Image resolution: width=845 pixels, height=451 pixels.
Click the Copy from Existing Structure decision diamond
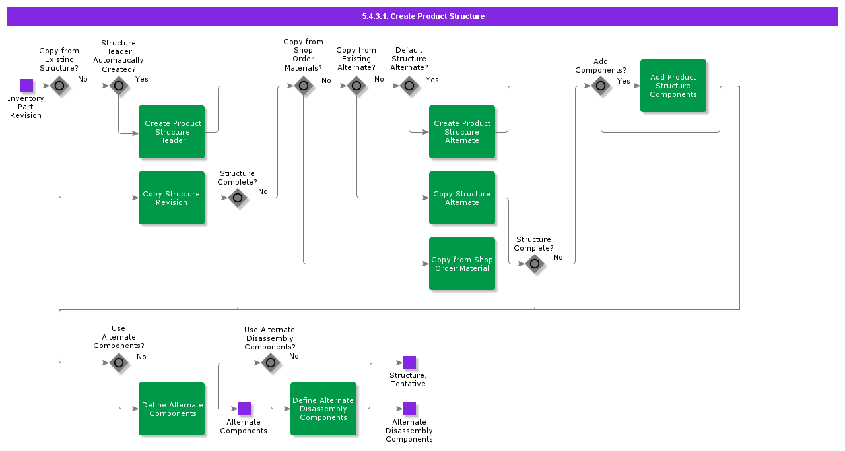[59, 86]
